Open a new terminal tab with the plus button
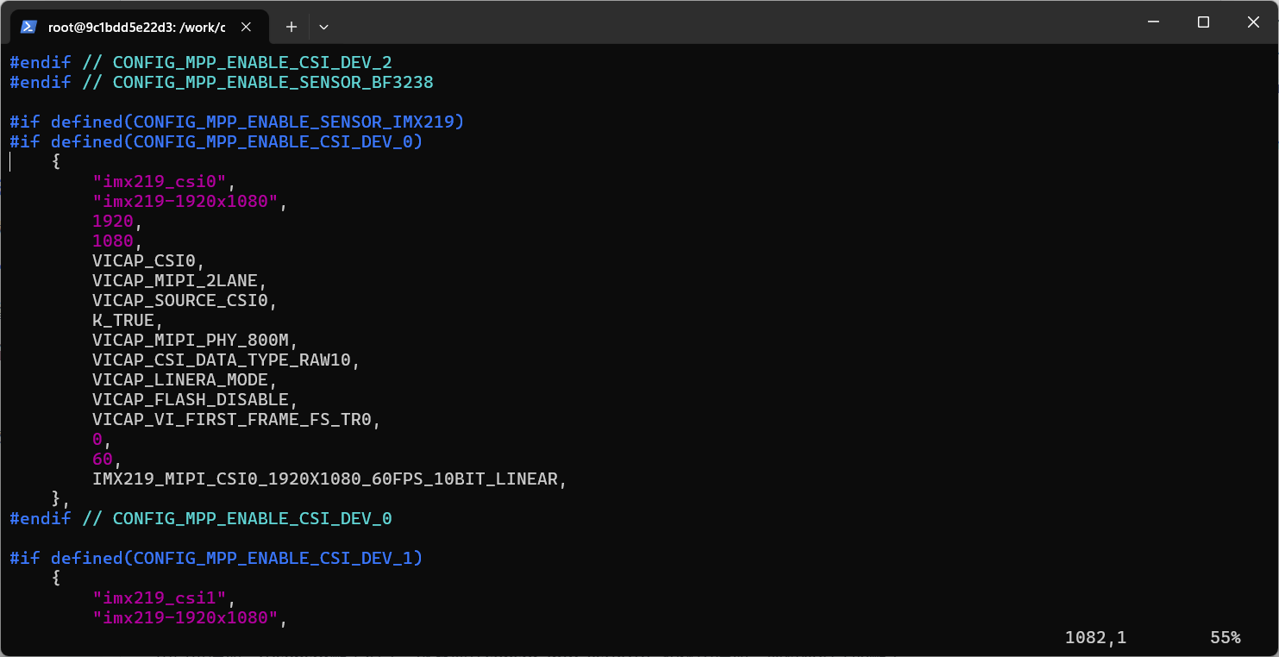Image resolution: width=1279 pixels, height=657 pixels. pyautogui.click(x=292, y=27)
